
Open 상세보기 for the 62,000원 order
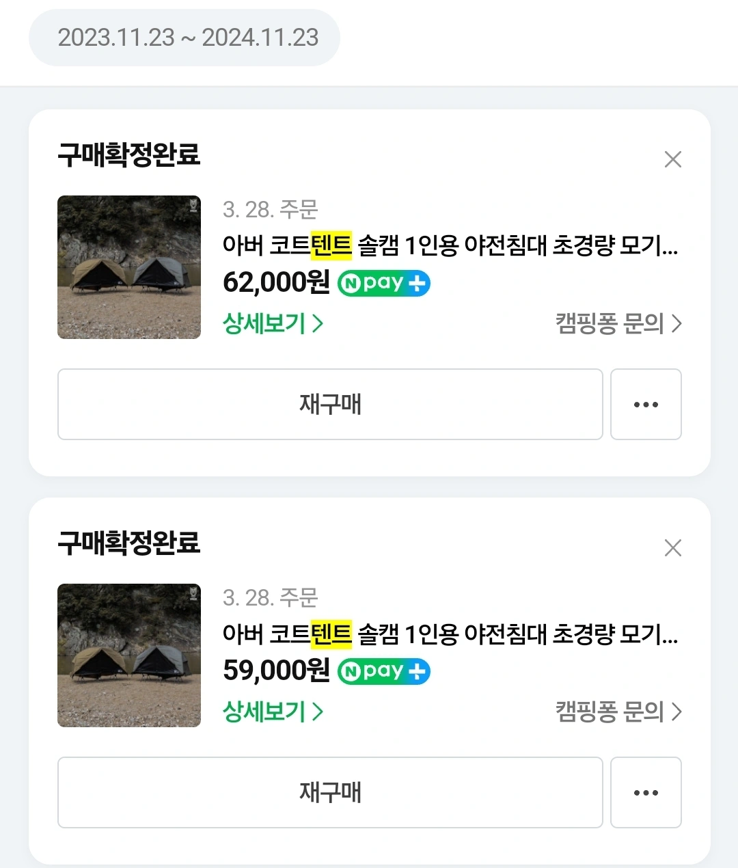click(x=273, y=323)
